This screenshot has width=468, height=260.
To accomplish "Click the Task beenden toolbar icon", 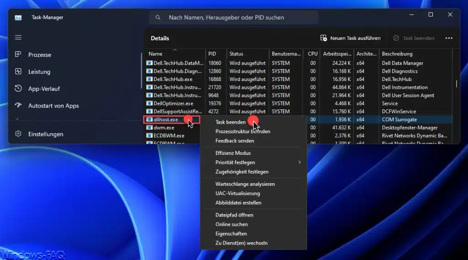I will click(x=396, y=38).
